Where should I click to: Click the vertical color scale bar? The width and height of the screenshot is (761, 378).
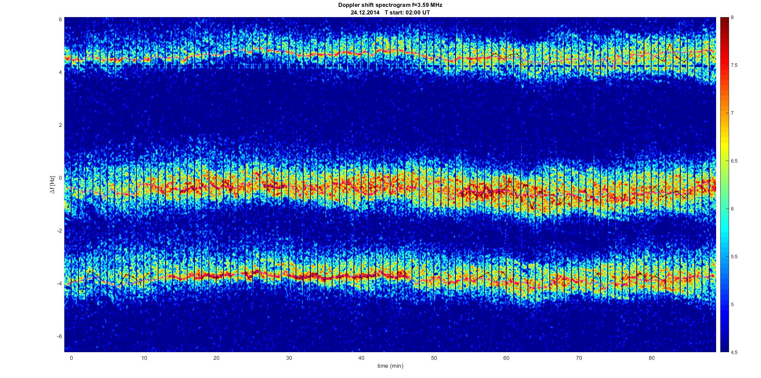(x=724, y=185)
